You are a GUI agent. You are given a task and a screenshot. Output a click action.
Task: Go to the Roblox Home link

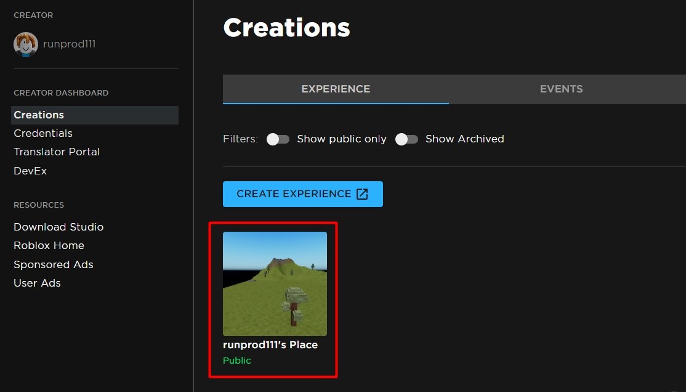[49, 245]
